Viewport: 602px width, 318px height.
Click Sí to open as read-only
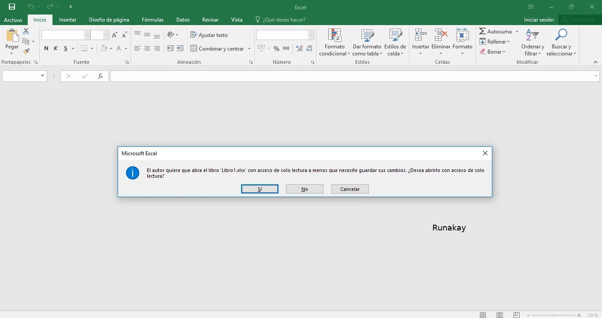point(260,189)
